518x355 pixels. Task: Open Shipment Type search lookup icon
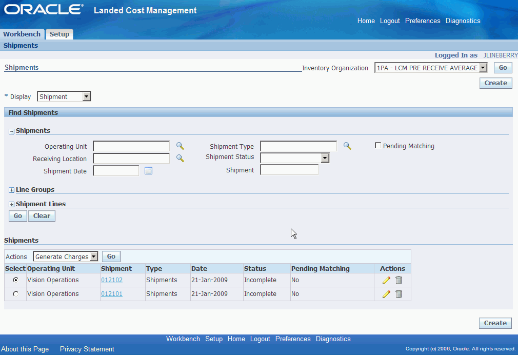click(347, 146)
